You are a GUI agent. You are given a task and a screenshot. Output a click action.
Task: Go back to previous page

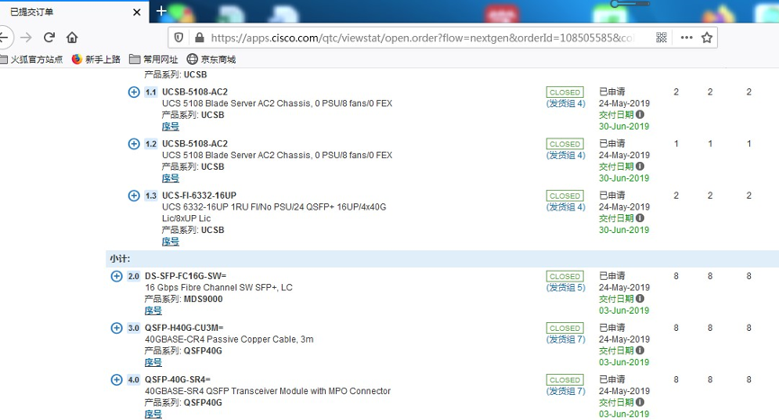[4, 38]
